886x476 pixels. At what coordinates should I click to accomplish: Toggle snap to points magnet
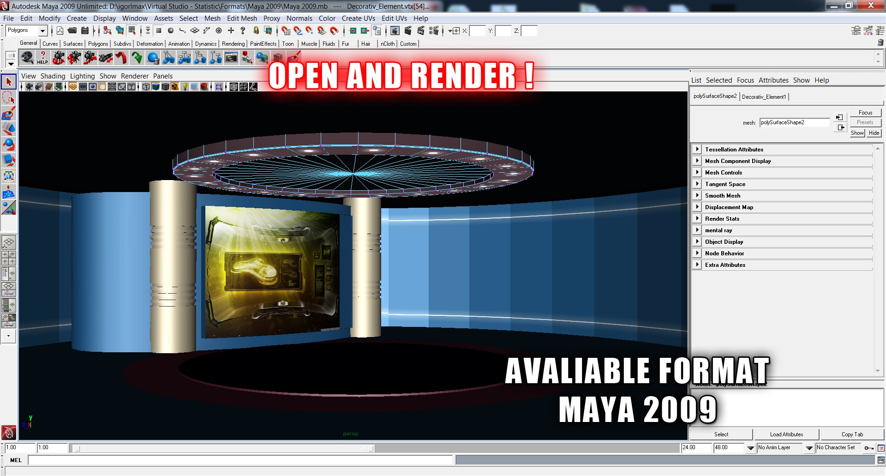coord(310,31)
